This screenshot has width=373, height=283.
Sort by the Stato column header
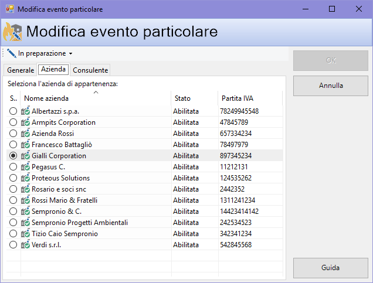[194, 98]
